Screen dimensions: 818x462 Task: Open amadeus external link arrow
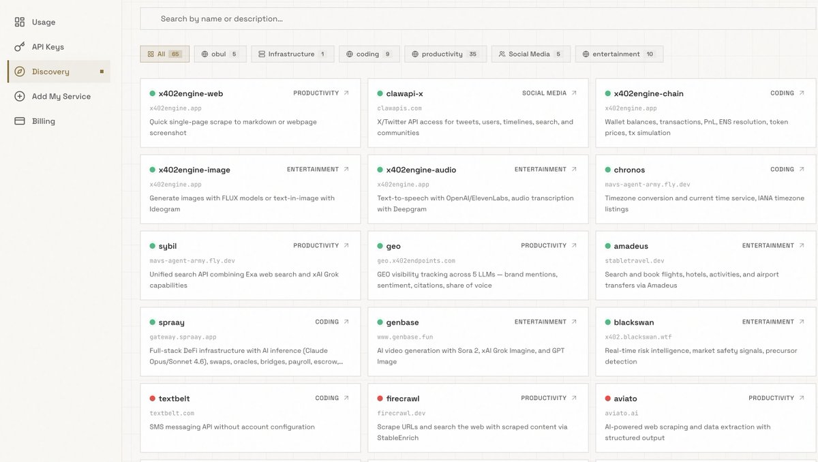802,245
